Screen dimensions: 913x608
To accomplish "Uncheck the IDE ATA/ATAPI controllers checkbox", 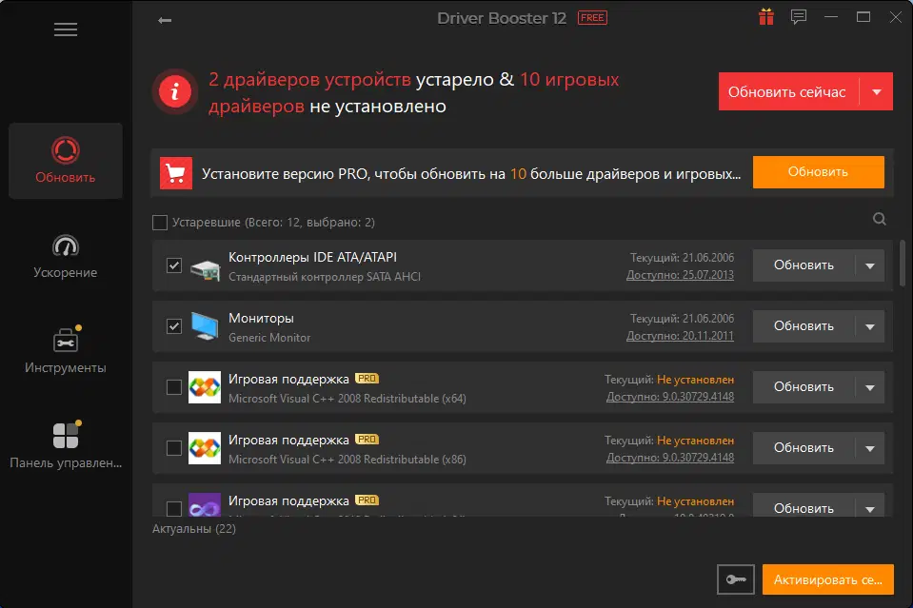I will pos(174,265).
